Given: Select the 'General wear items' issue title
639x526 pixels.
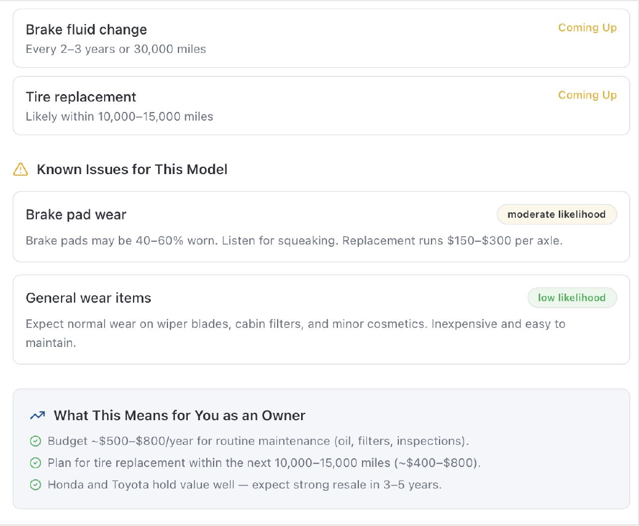Looking at the screenshot, I should click(x=89, y=298).
